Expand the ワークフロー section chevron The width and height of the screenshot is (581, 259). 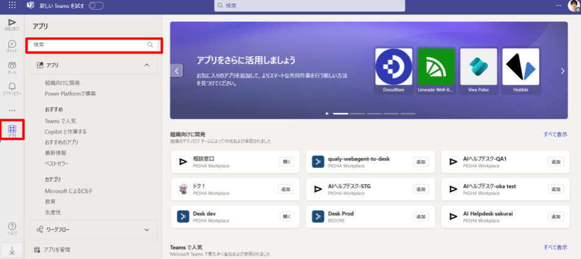(x=147, y=230)
